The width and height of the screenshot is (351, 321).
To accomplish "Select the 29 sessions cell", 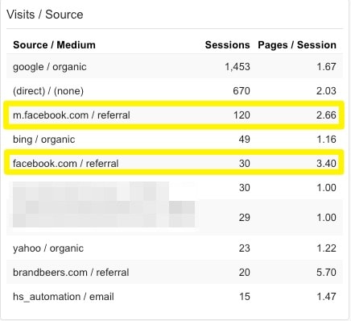I will coord(244,218).
